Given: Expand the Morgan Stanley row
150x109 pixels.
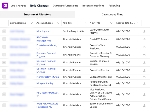Looking at the screenshot, I should pyautogui.click(x=4, y=83).
